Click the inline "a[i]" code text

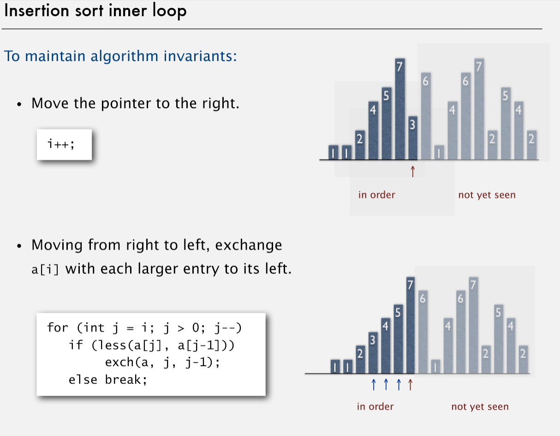45,269
